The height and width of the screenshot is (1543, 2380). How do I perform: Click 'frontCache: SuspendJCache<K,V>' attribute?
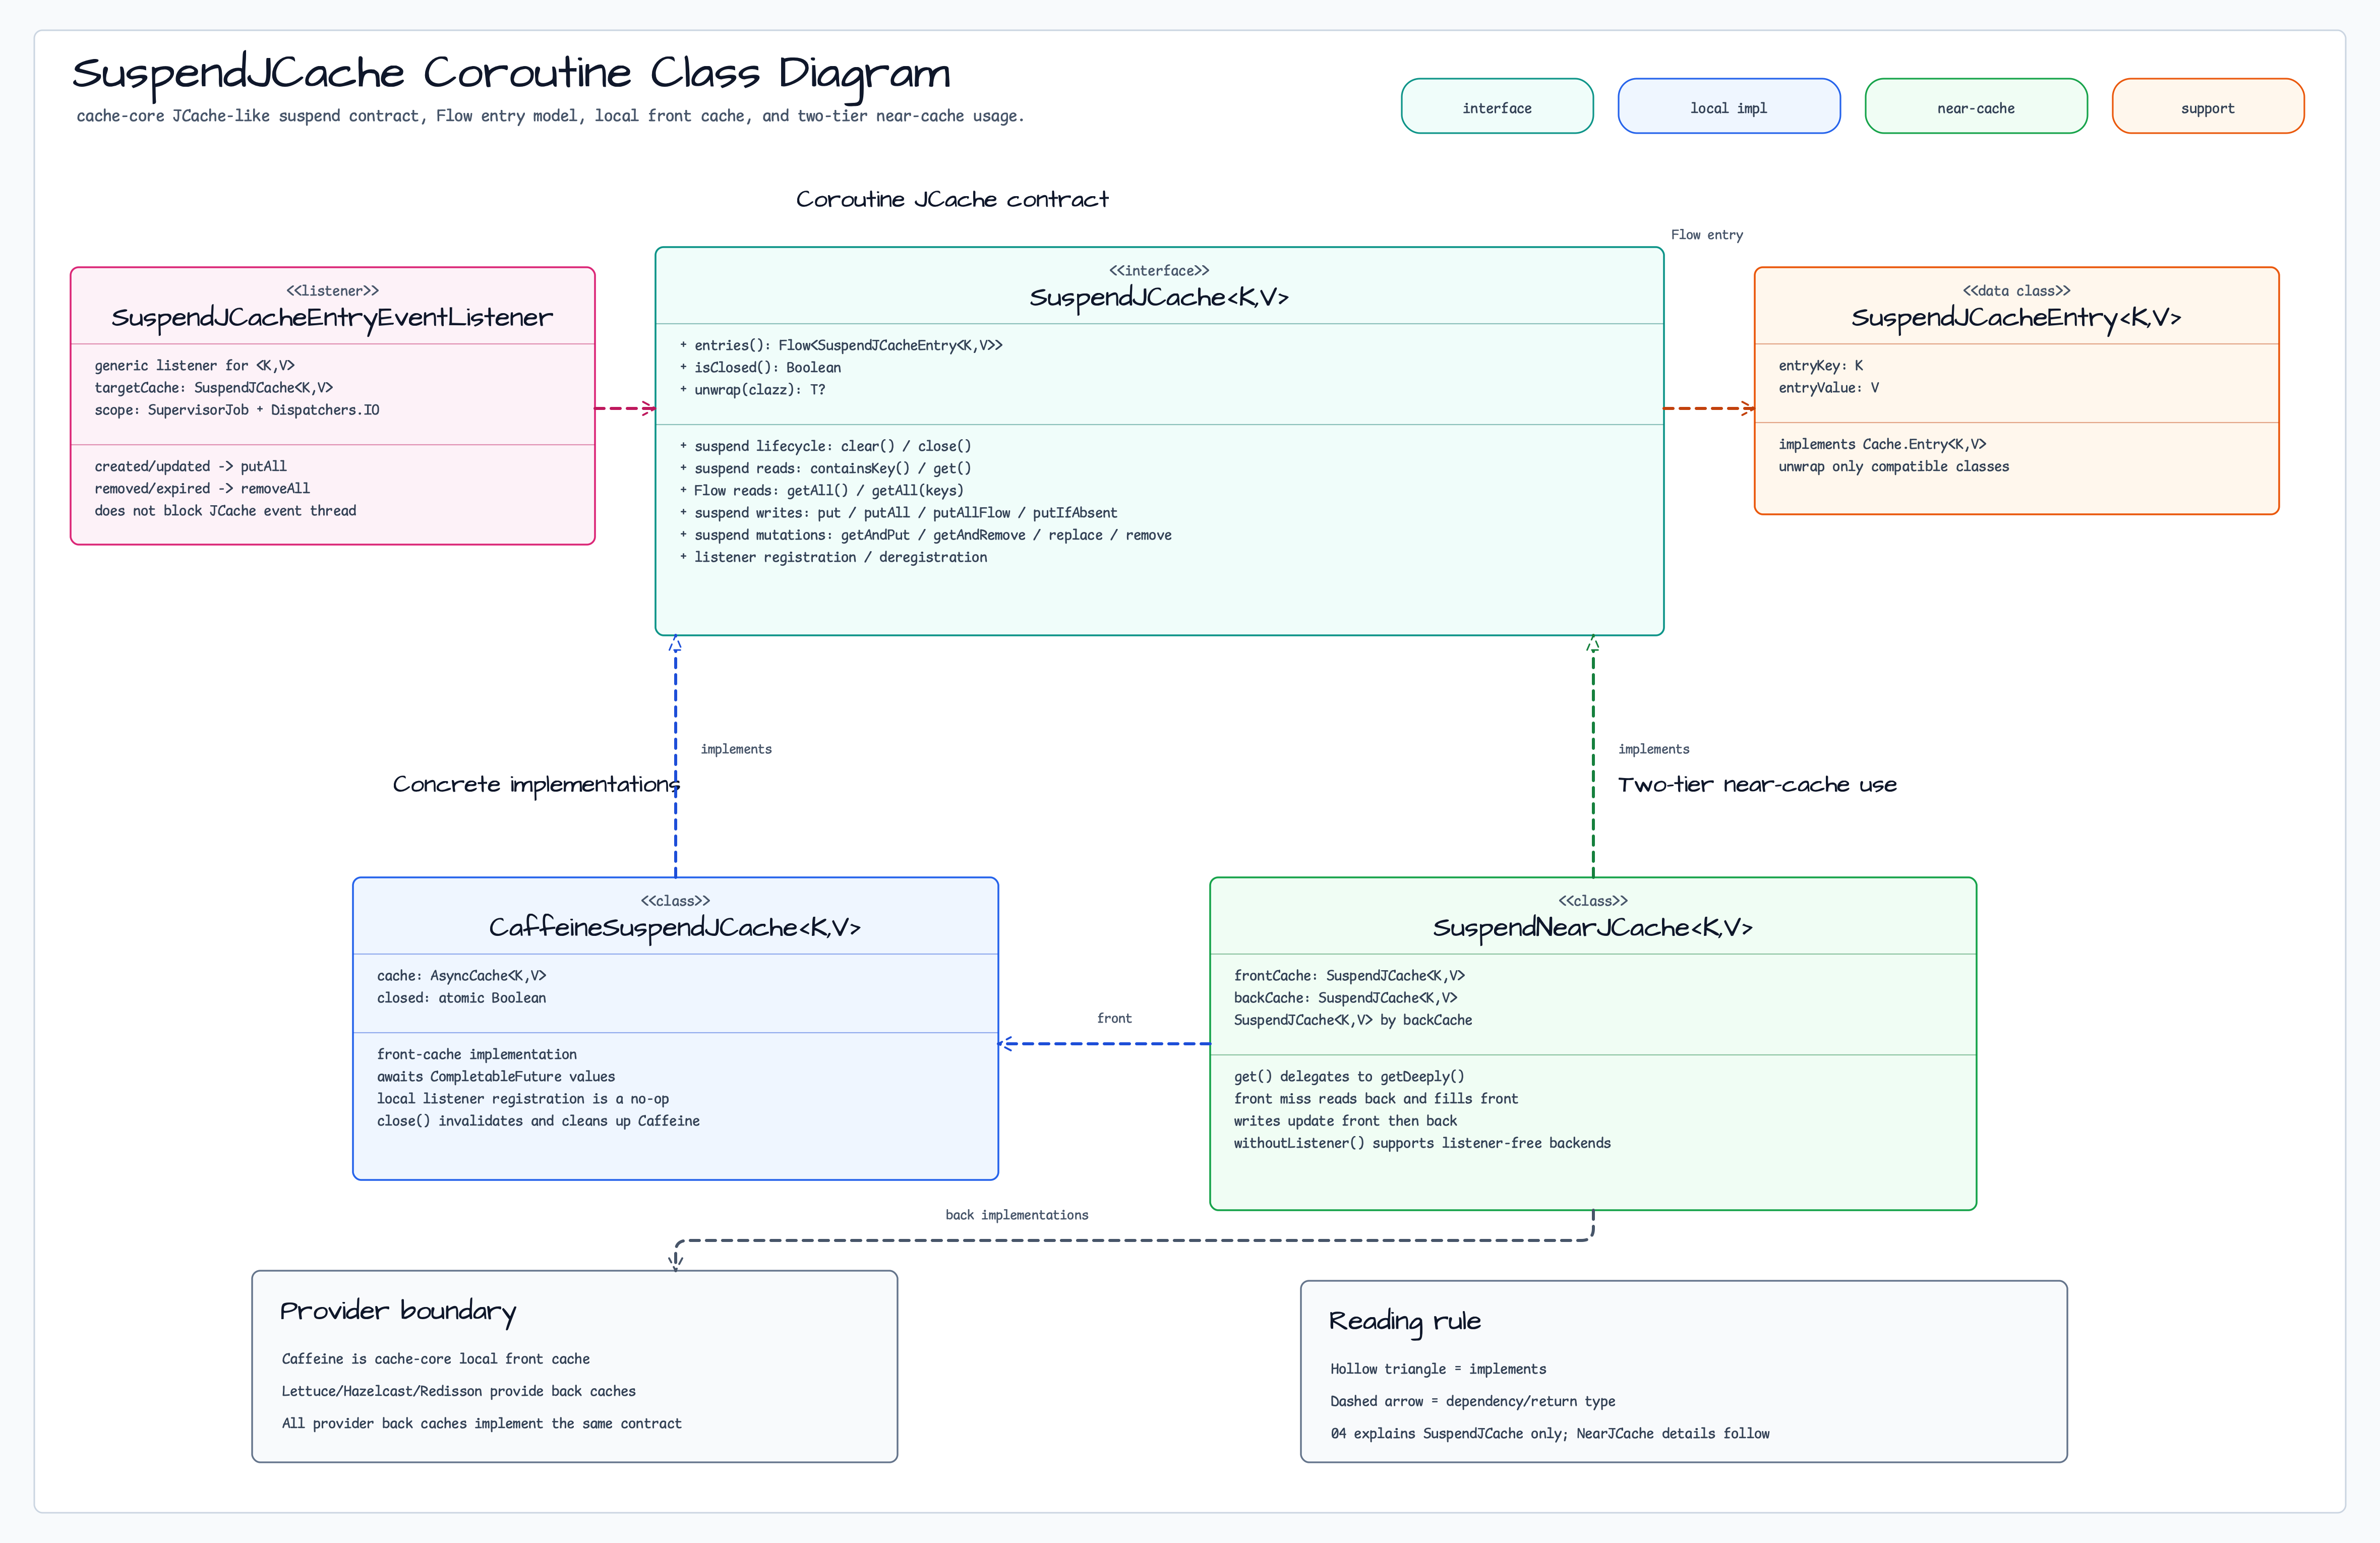point(1349,976)
